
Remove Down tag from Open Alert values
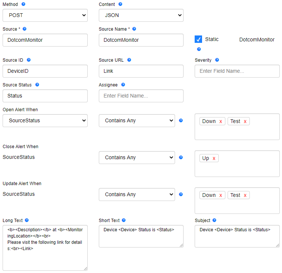(x=221, y=122)
